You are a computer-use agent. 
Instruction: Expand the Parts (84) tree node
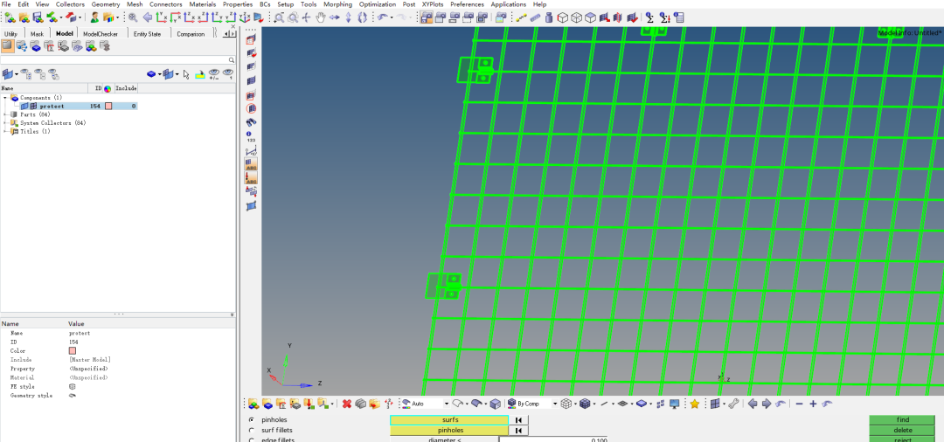(x=5, y=114)
